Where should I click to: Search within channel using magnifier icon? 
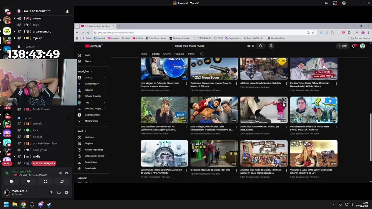[x=202, y=54]
